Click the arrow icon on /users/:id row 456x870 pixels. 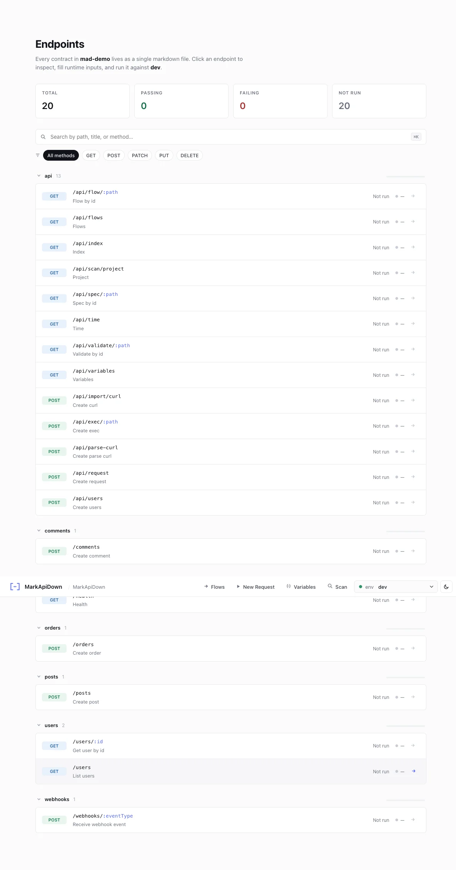[x=413, y=746]
